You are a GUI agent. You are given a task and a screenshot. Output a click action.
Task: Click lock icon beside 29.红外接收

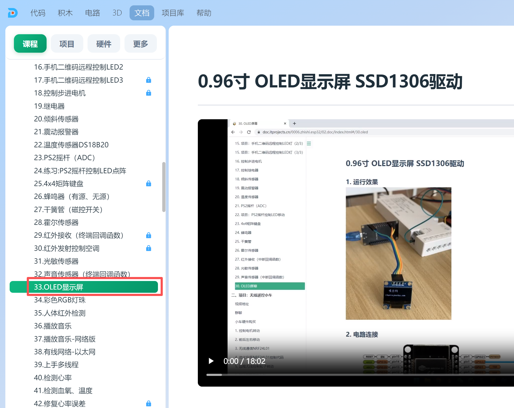tap(149, 235)
